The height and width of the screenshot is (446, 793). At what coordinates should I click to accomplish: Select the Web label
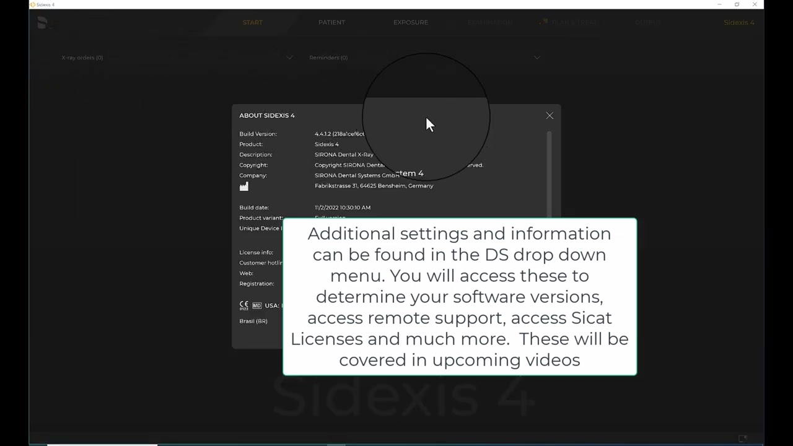coord(246,273)
